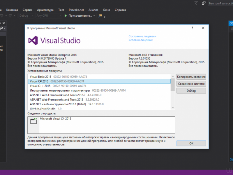Click the Redo arrow icon in toolbar
Viewport: 233px width, 175px height.
[10, 16]
